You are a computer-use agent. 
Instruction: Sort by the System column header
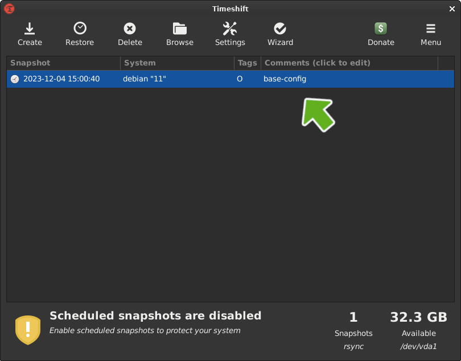pos(176,63)
